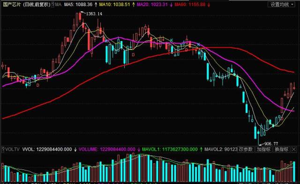Click the help icon beside VOLTV

click(x=3, y=149)
